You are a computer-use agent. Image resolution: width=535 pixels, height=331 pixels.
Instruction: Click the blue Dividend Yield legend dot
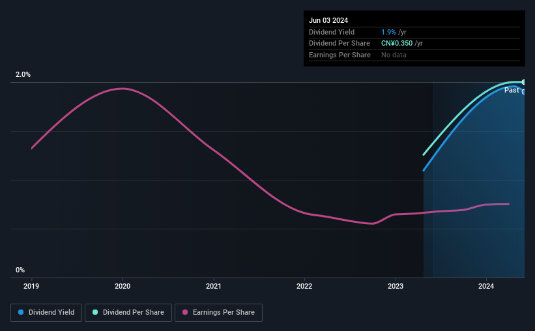21,312
